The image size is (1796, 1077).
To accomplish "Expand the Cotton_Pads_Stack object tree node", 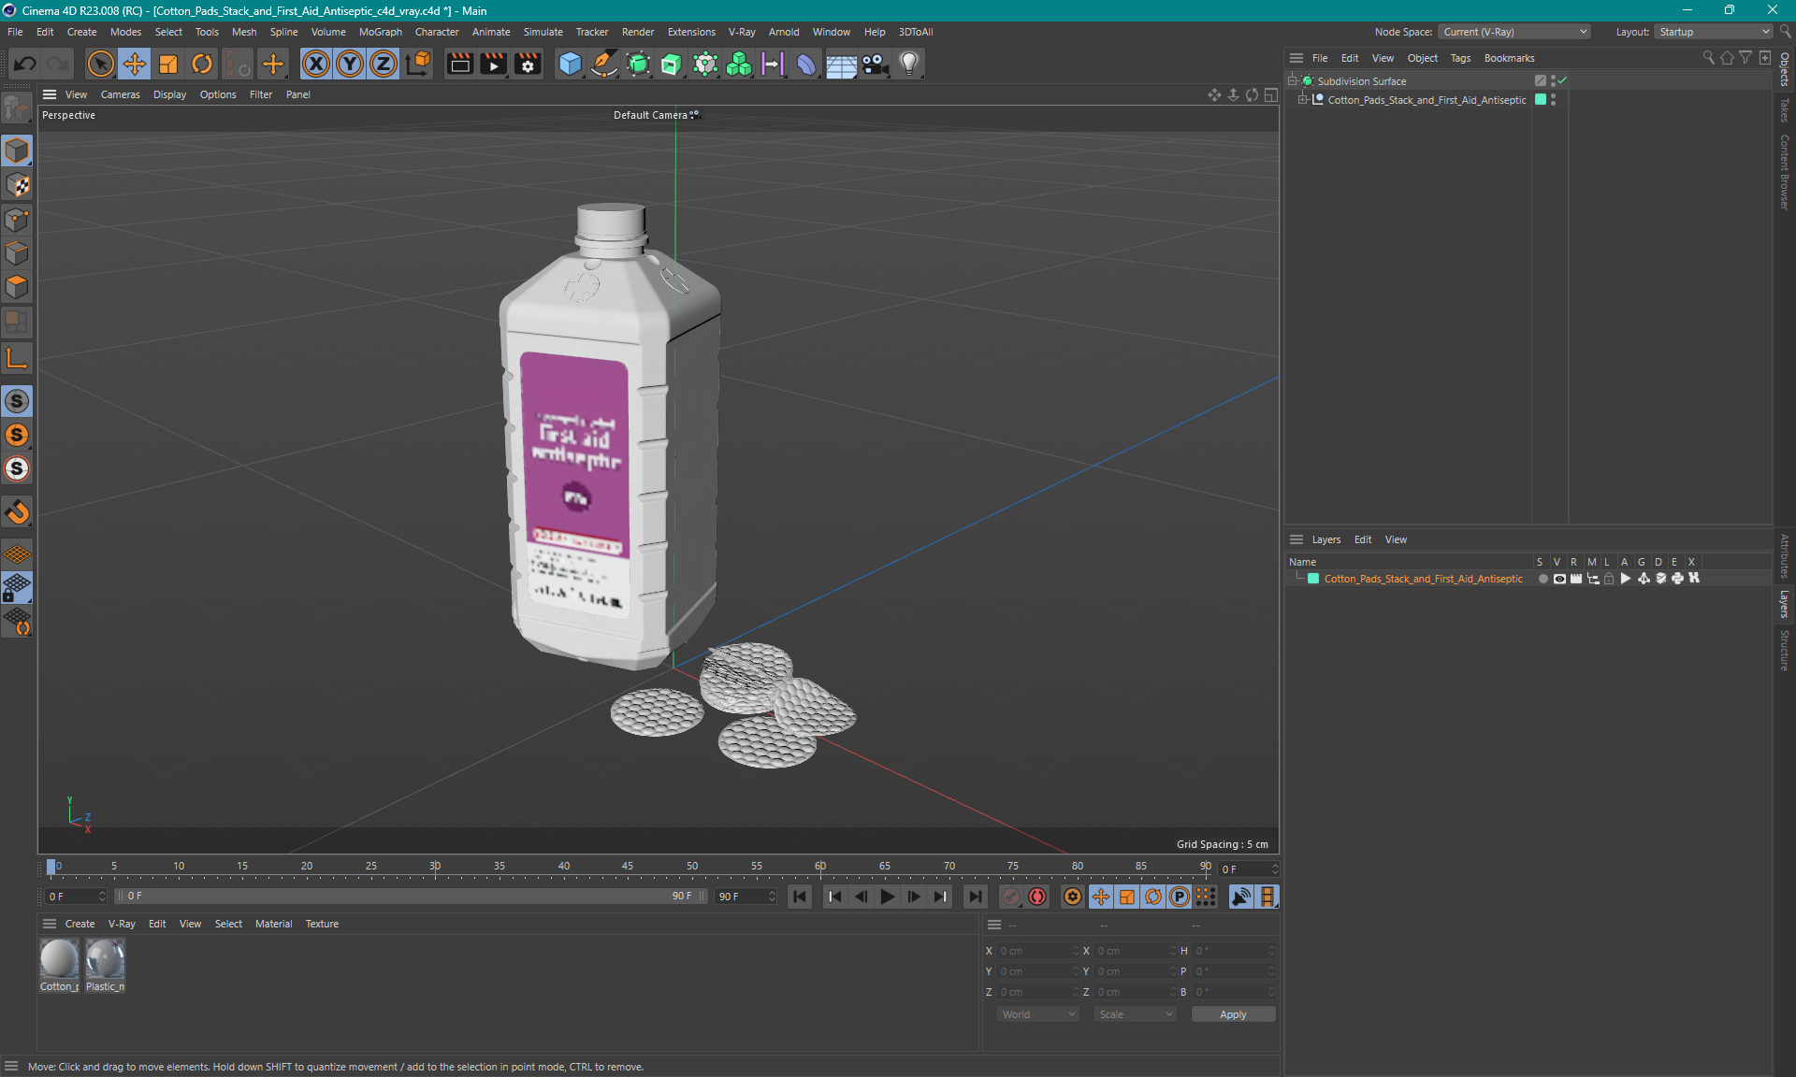I will coord(1302,99).
